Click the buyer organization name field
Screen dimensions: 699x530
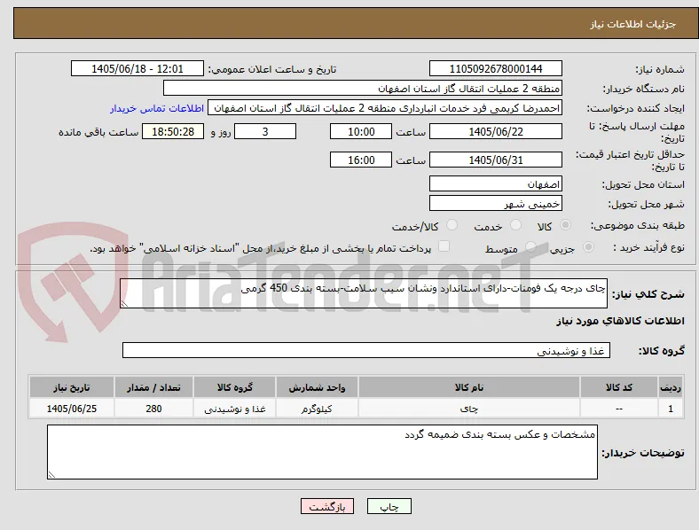click(x=363, y=88)
